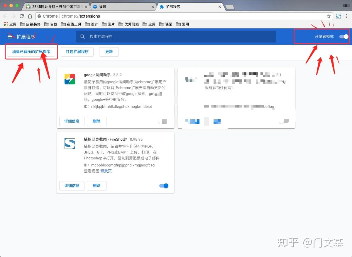Open the 背景页 link for FireShot

[x=106, y=171]
